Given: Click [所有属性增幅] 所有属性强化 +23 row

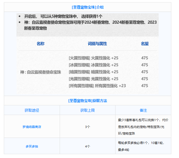Looking at the screenshot, I should [97, 86].
